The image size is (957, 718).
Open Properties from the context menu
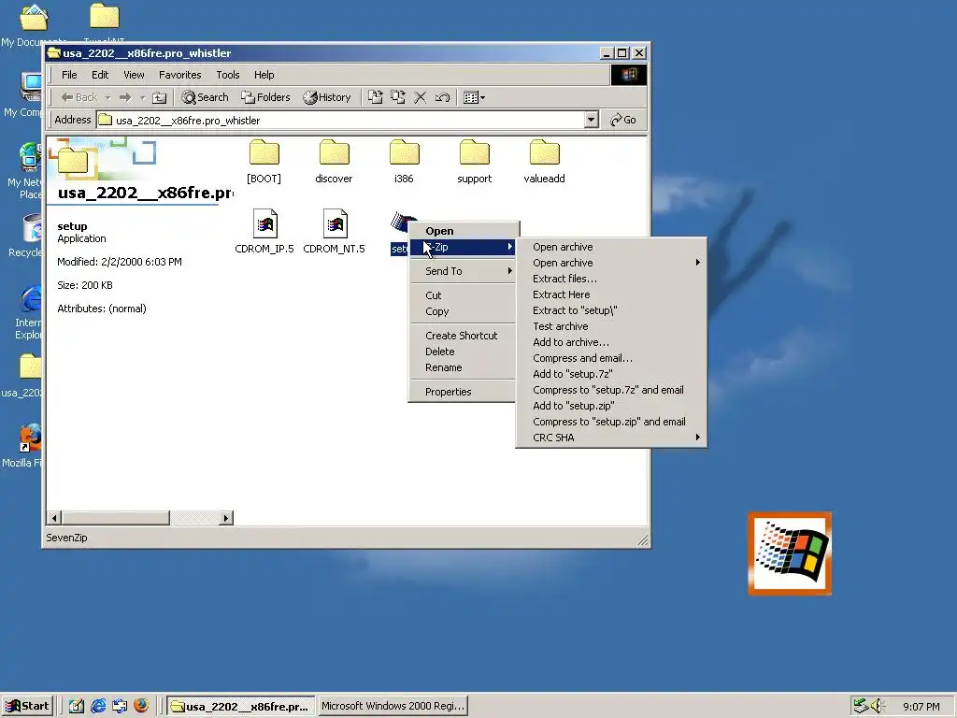(x=463, y=392)
